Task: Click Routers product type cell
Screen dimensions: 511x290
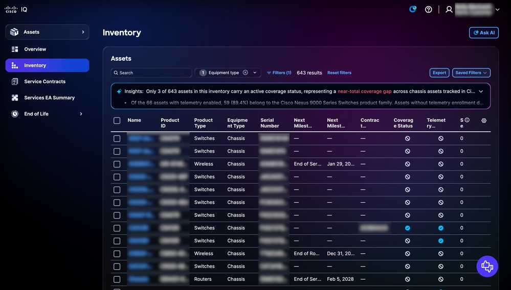Action: (203, 279)
